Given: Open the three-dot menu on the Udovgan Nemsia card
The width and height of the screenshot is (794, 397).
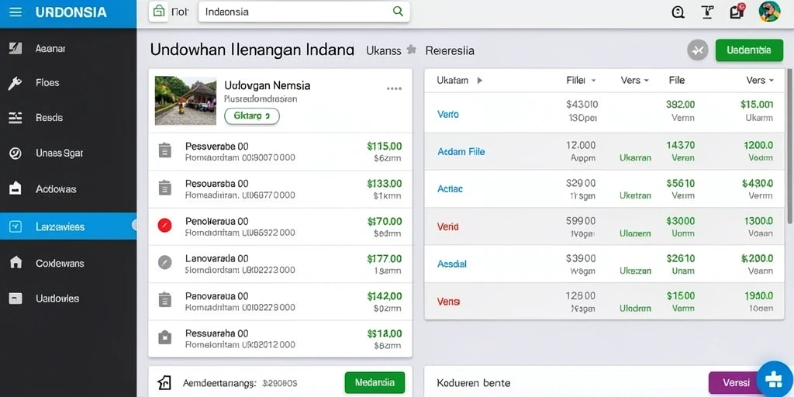Looking at the screenshot, I should click(x=394, y=88).
